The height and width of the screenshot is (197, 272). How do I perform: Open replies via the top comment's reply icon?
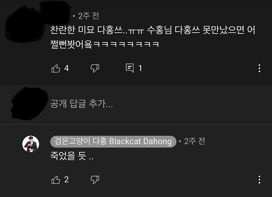(130, 68)
